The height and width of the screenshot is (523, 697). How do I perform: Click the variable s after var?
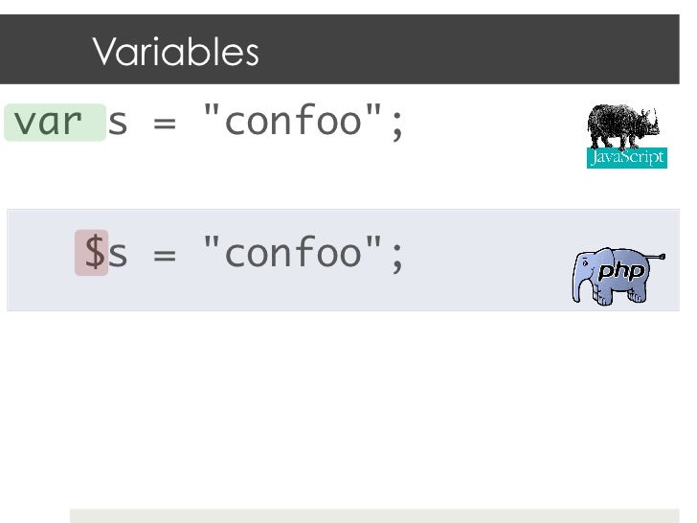118,124
